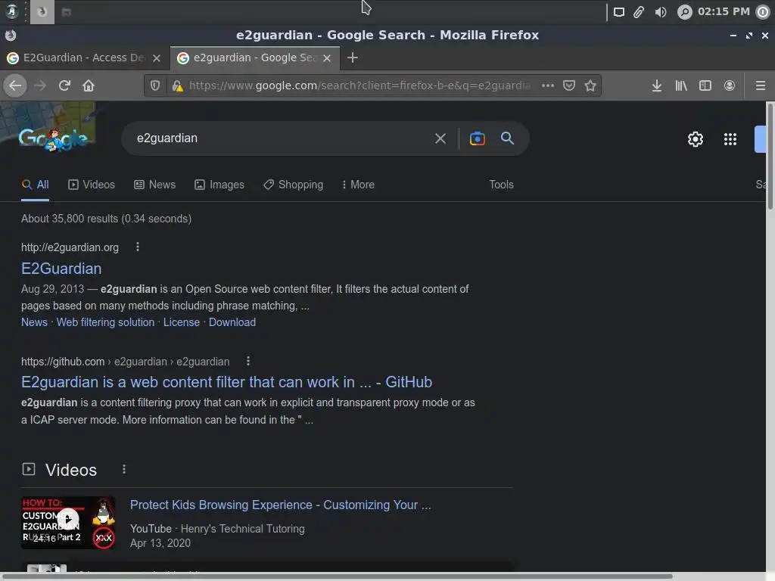Open the system volume control
The height and width of the screenshot is (581, 775).
[x=660, y=12]
